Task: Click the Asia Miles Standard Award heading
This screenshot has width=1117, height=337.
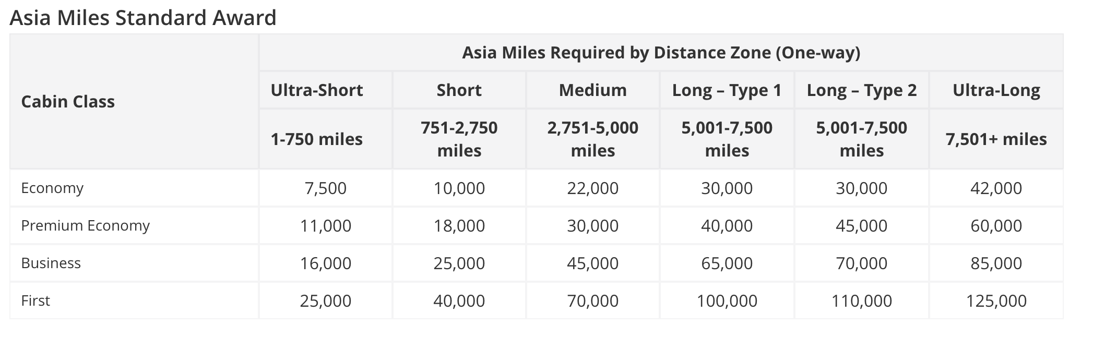Action: coord(142,18)
